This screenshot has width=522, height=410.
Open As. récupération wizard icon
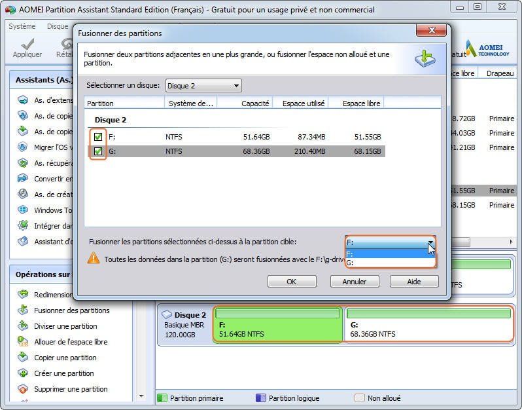point(23,162)
